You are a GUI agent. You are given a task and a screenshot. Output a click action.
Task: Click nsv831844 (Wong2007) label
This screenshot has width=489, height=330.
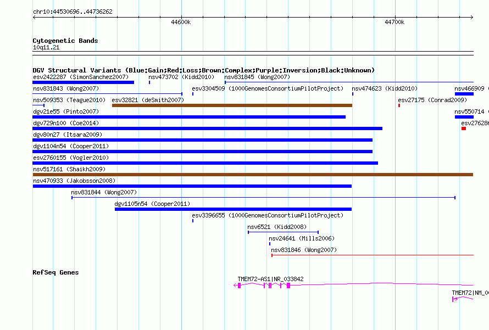pyautogui.click(x=104, y=192)
